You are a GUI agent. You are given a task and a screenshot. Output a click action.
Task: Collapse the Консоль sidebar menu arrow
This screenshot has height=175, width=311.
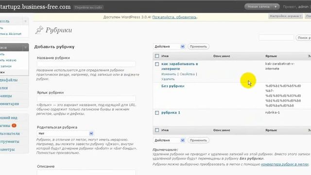point(25,21)
